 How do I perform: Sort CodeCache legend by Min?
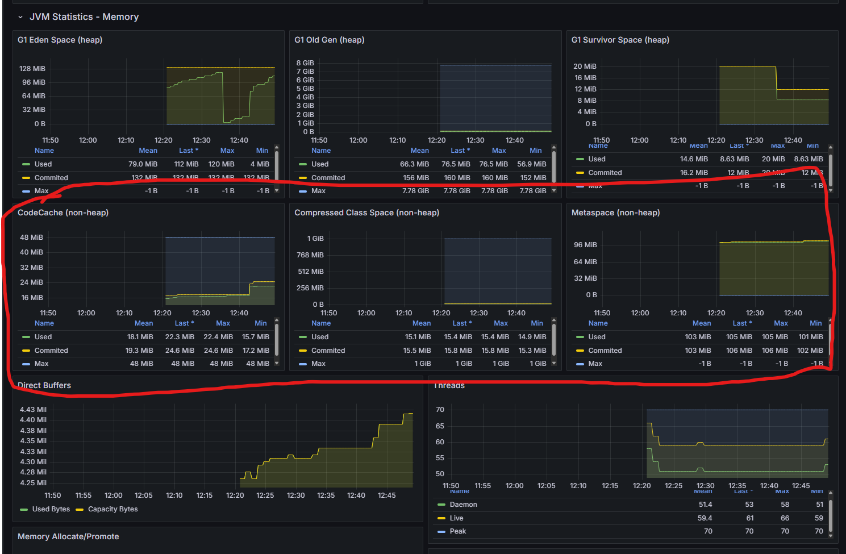click(261, 323)
